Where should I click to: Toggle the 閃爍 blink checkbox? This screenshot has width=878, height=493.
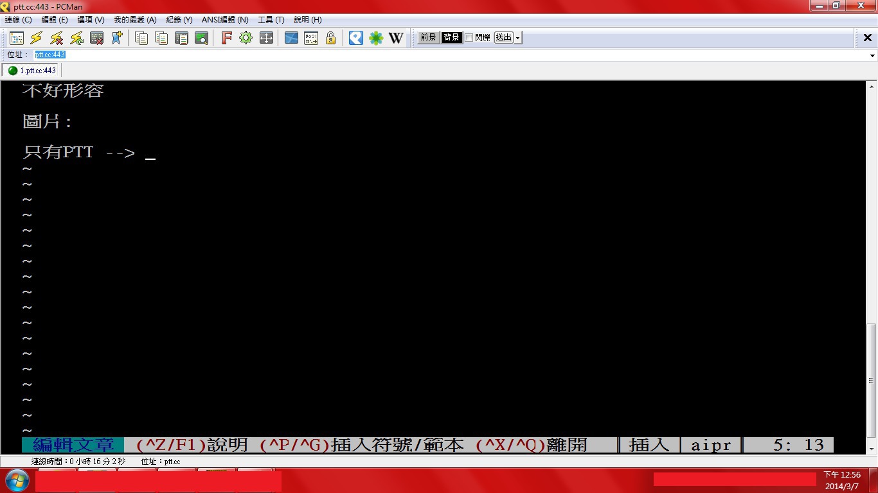469,38
